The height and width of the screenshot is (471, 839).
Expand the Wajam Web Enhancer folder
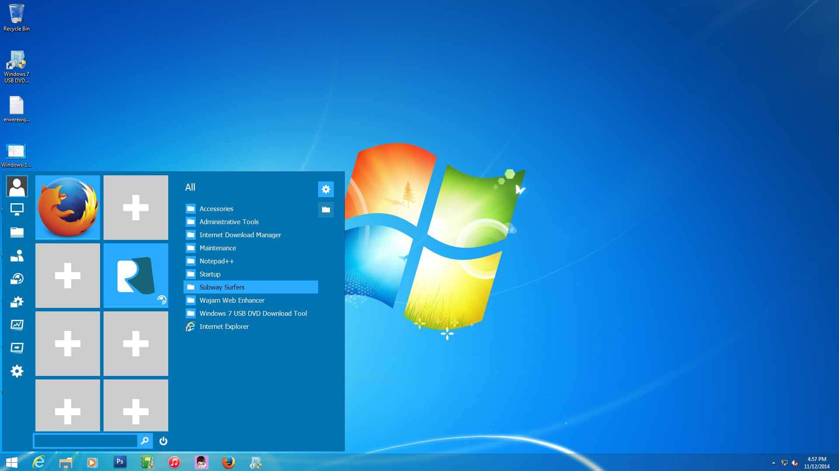pyautogui.click(x=251, y=300)
